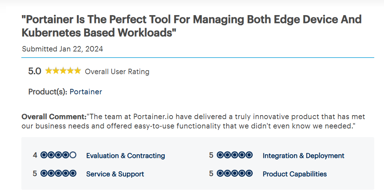Click the score 5 beside Product Capabilities
The height and width of the screenshot is (190, 384).
pos(211,174)
